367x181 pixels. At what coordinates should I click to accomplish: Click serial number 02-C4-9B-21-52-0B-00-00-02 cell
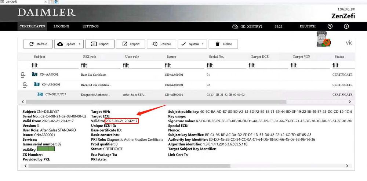point(226,95)
